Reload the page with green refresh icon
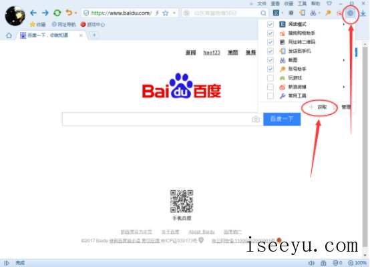The width and height of the screenshot is (370, 267). [57, 13]
